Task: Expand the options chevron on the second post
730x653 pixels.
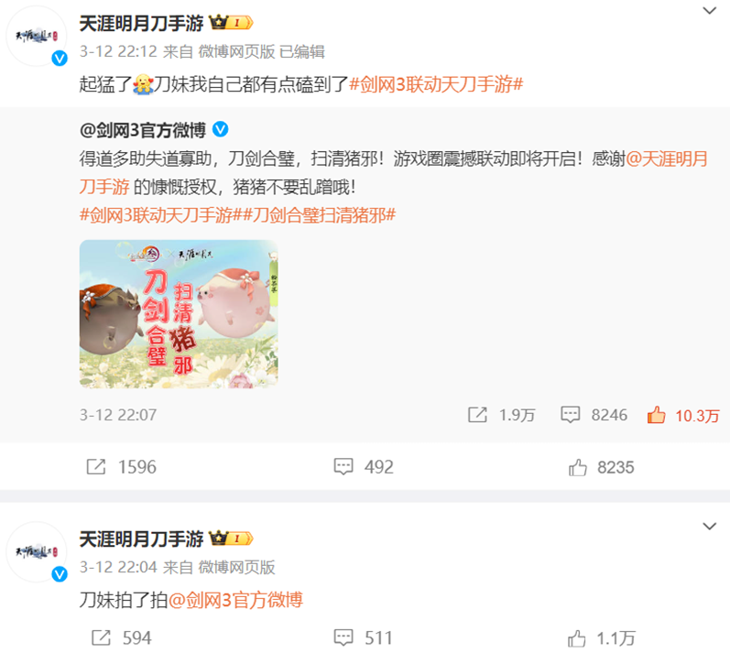Action: coord(709,526)
